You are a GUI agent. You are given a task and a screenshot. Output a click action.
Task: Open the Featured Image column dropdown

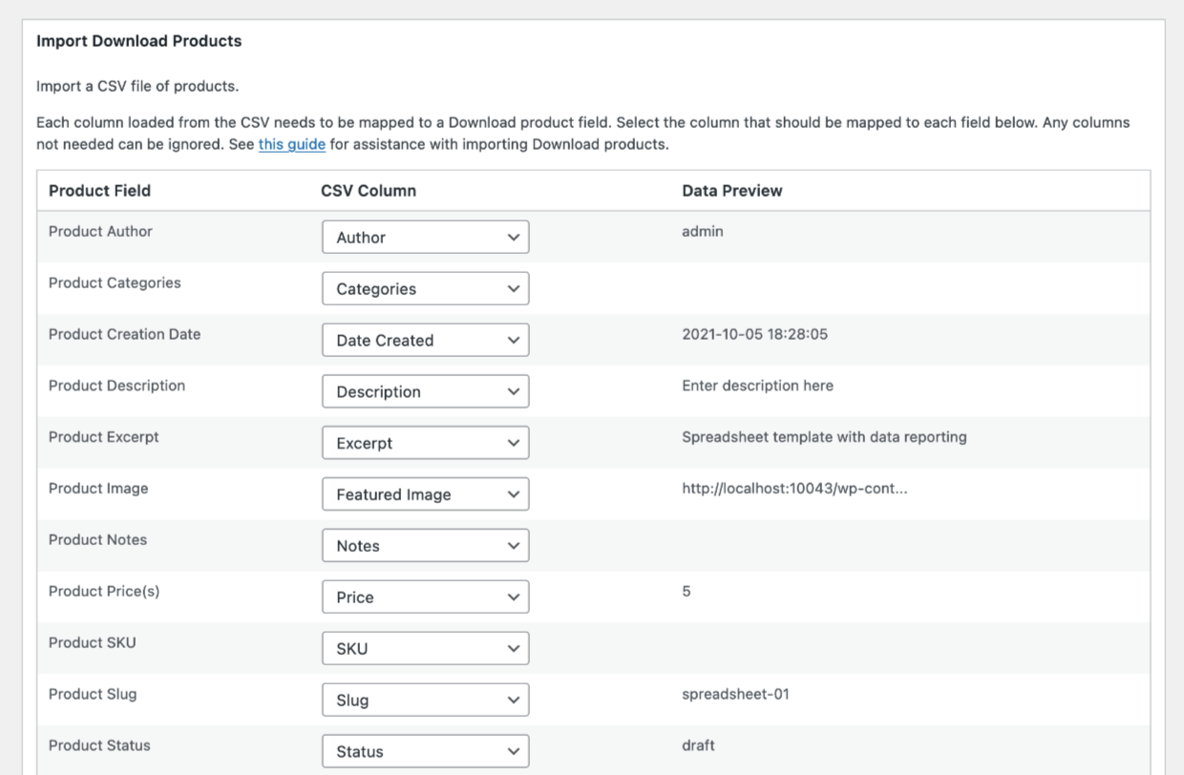pos(425,494)
